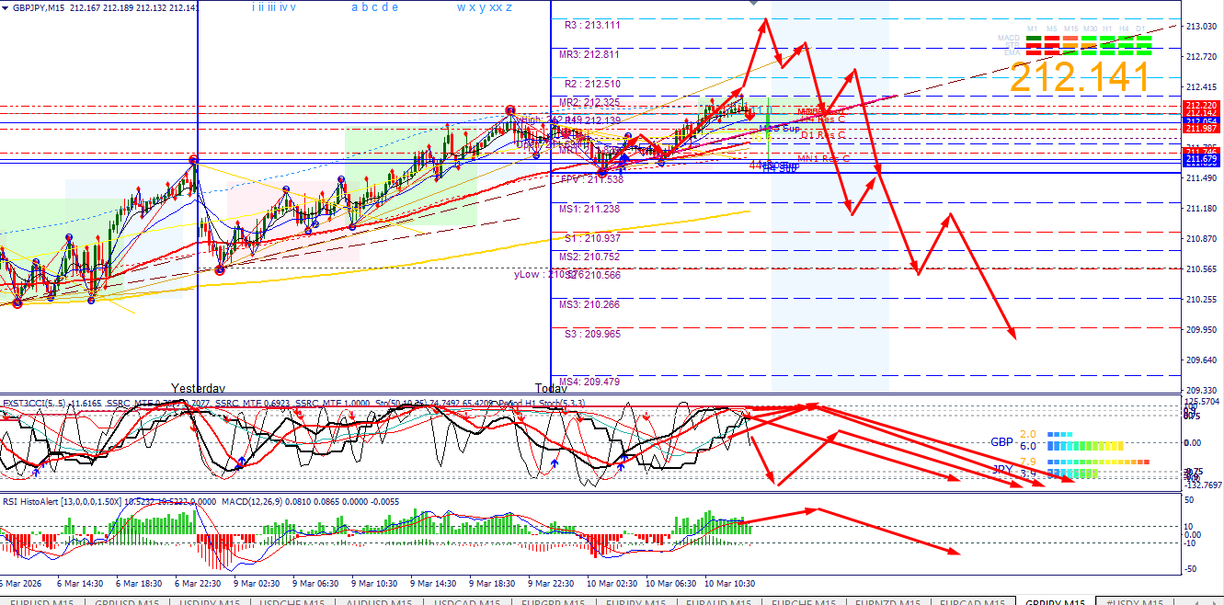Open the EURAUD M15 chart tab

point(720,601)
